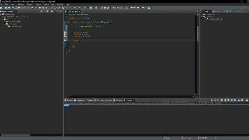Click the Save All icon in toolbar

(x=9, y=8)
